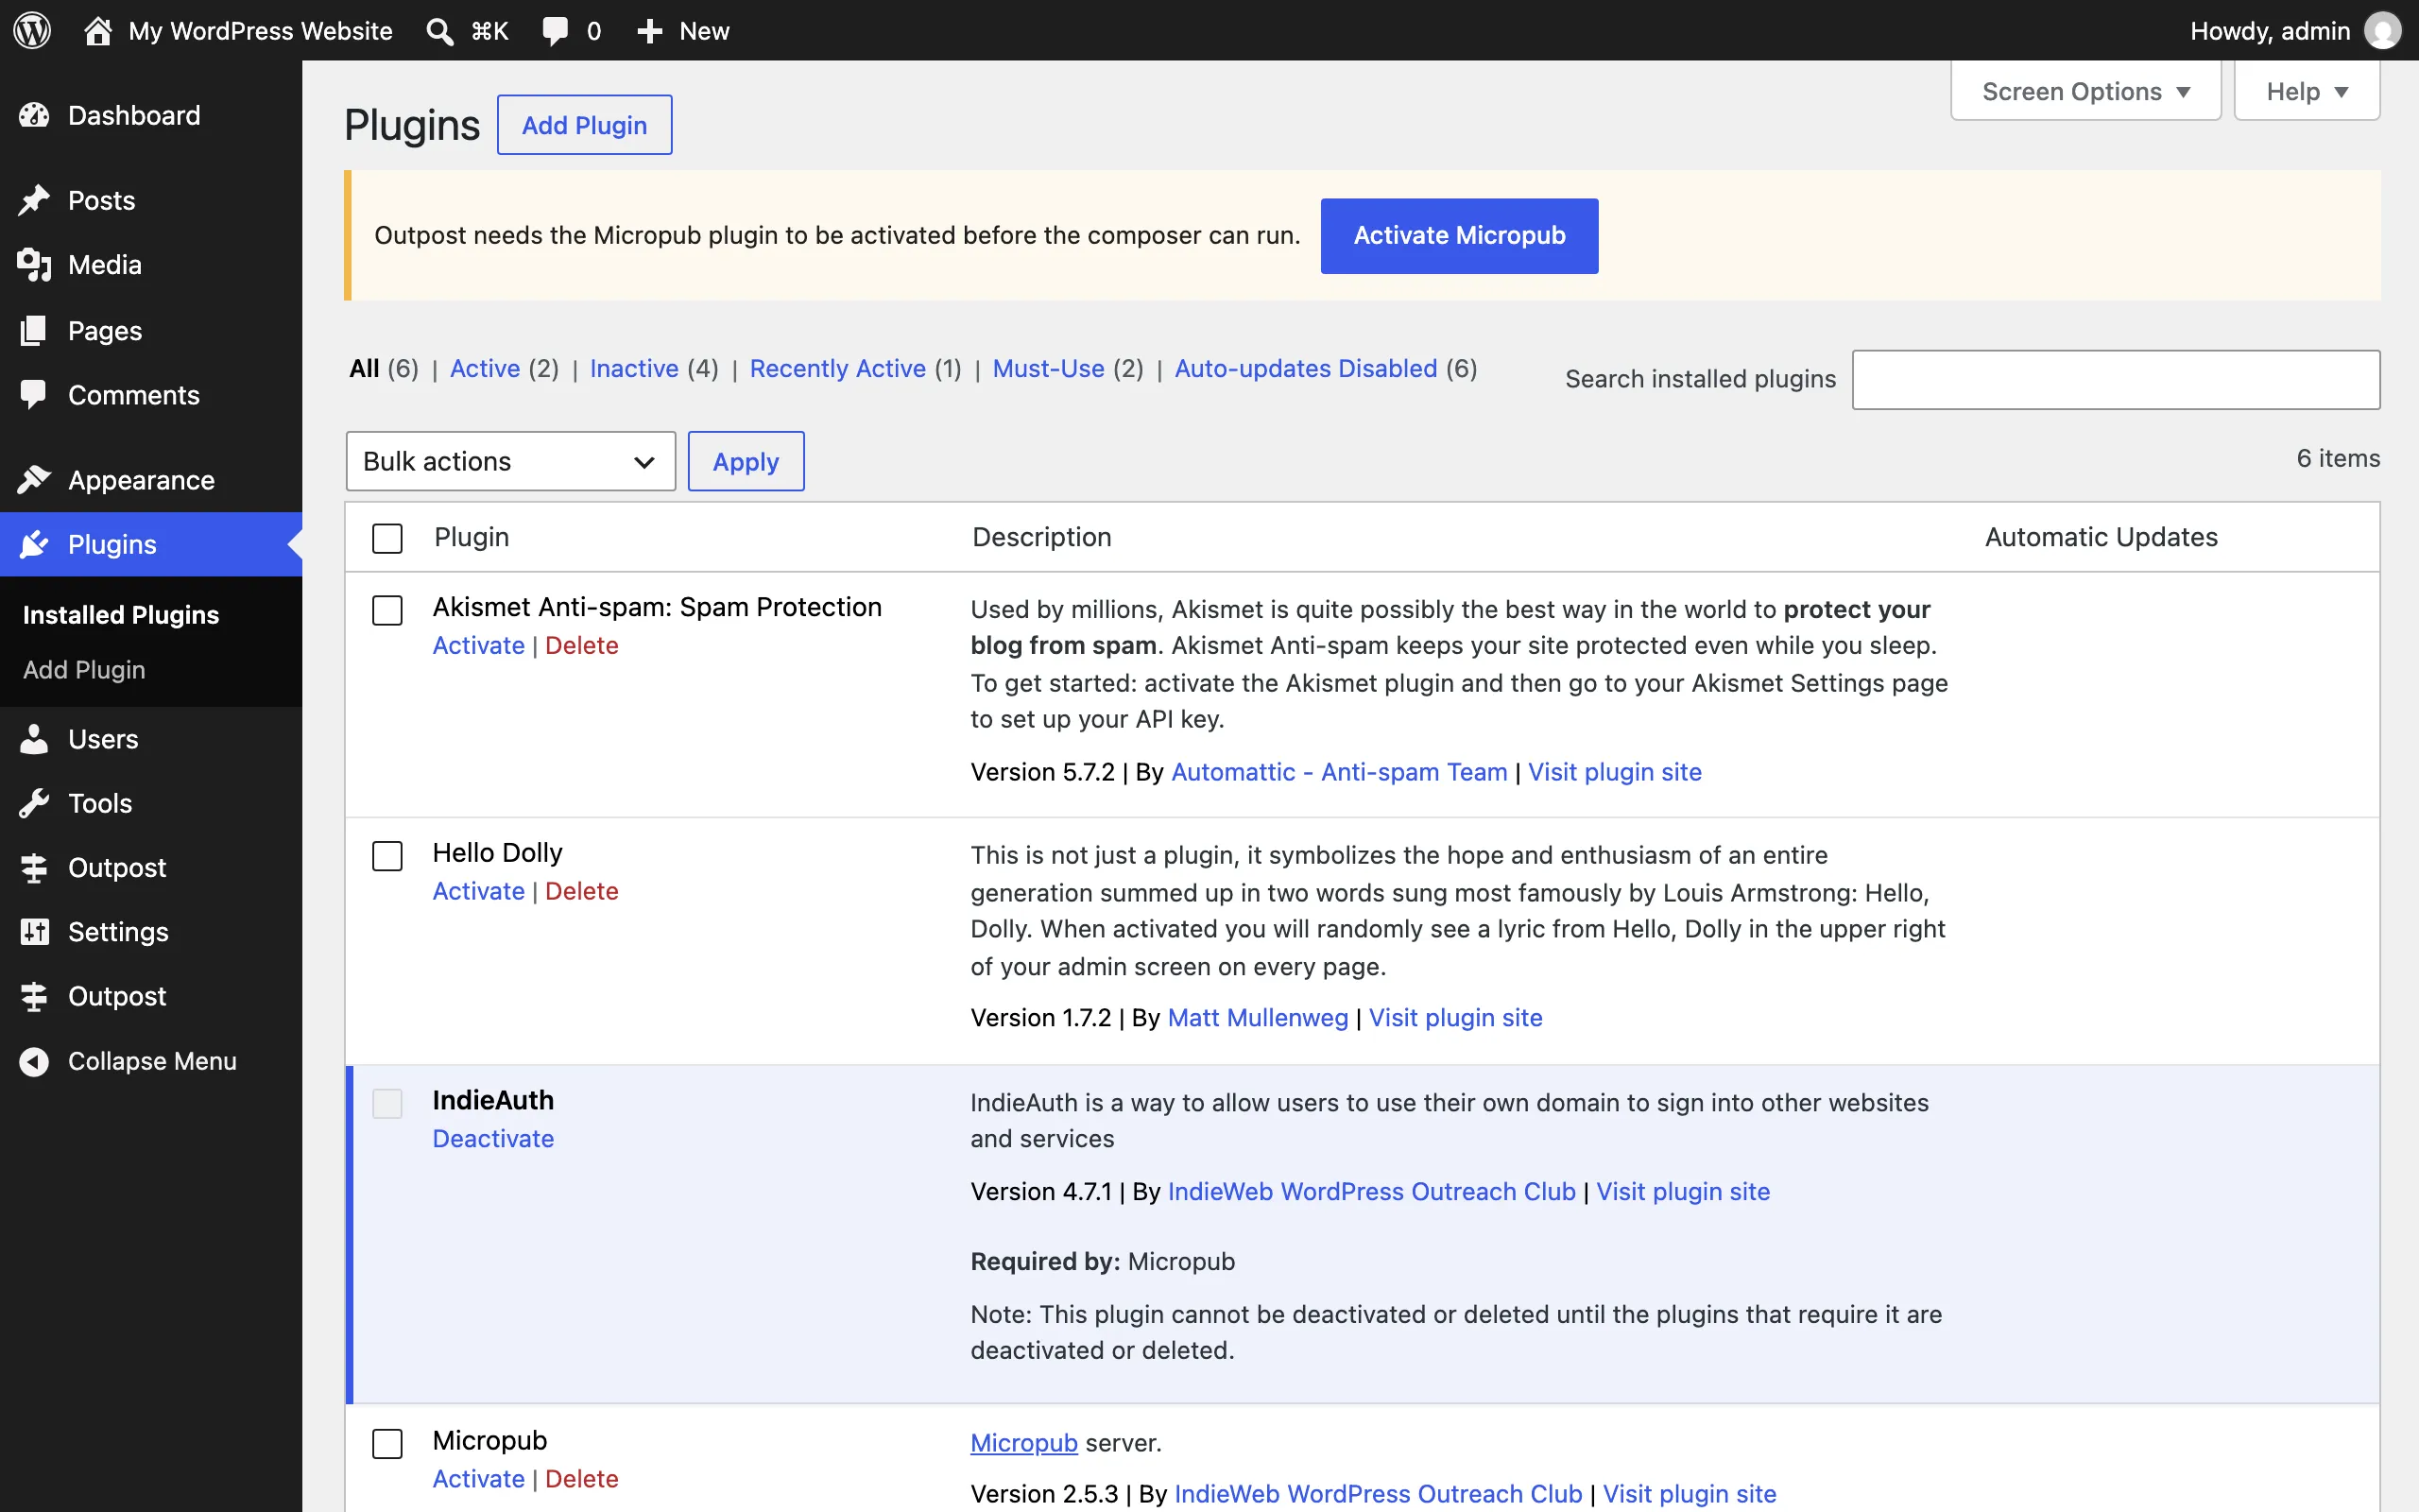Check the Hello Dolly checkbox
The width and height of the screenshot is (2419, 1512).
pyautogui.click(x=386, y=856)
